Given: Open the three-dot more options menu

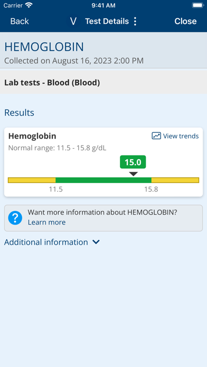Looking at the screenshot, I should 135,21.
